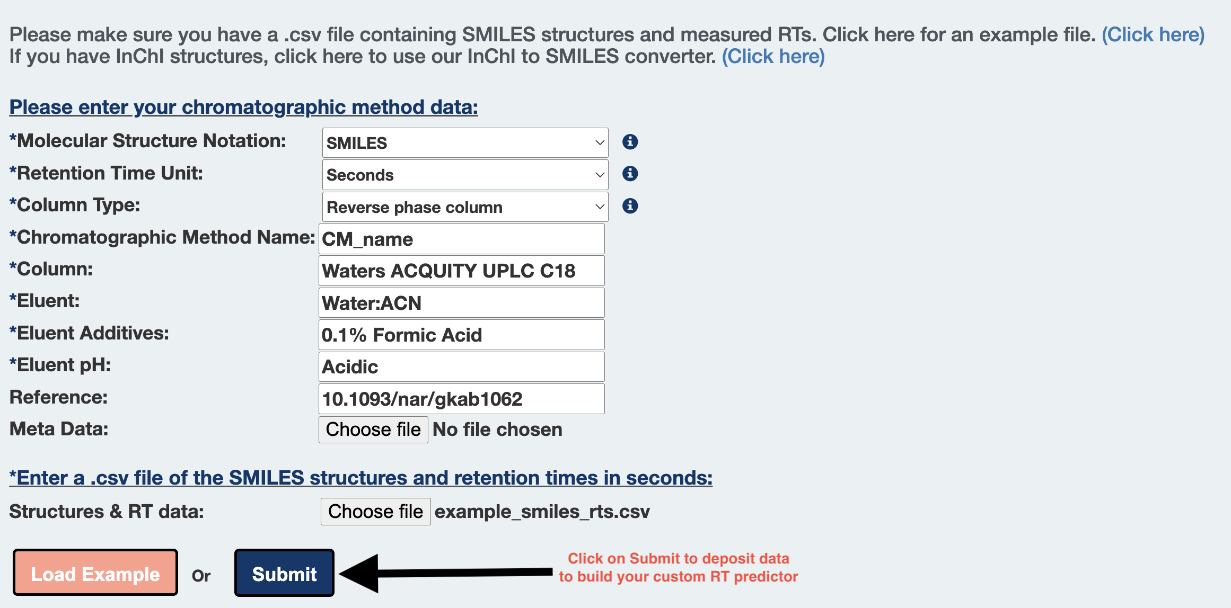Choose a file for Meta Data
This screenshot has width=1231, height=608.
(x=373, y=430)
